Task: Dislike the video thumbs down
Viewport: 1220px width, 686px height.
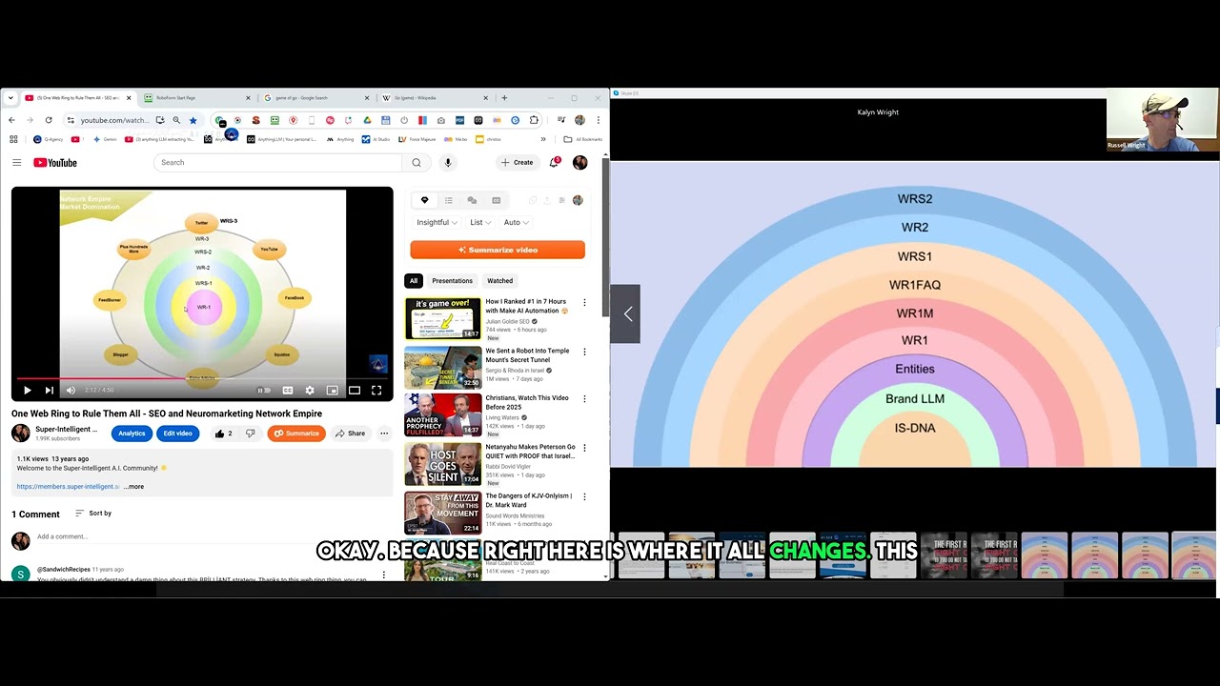Action: 251,434
